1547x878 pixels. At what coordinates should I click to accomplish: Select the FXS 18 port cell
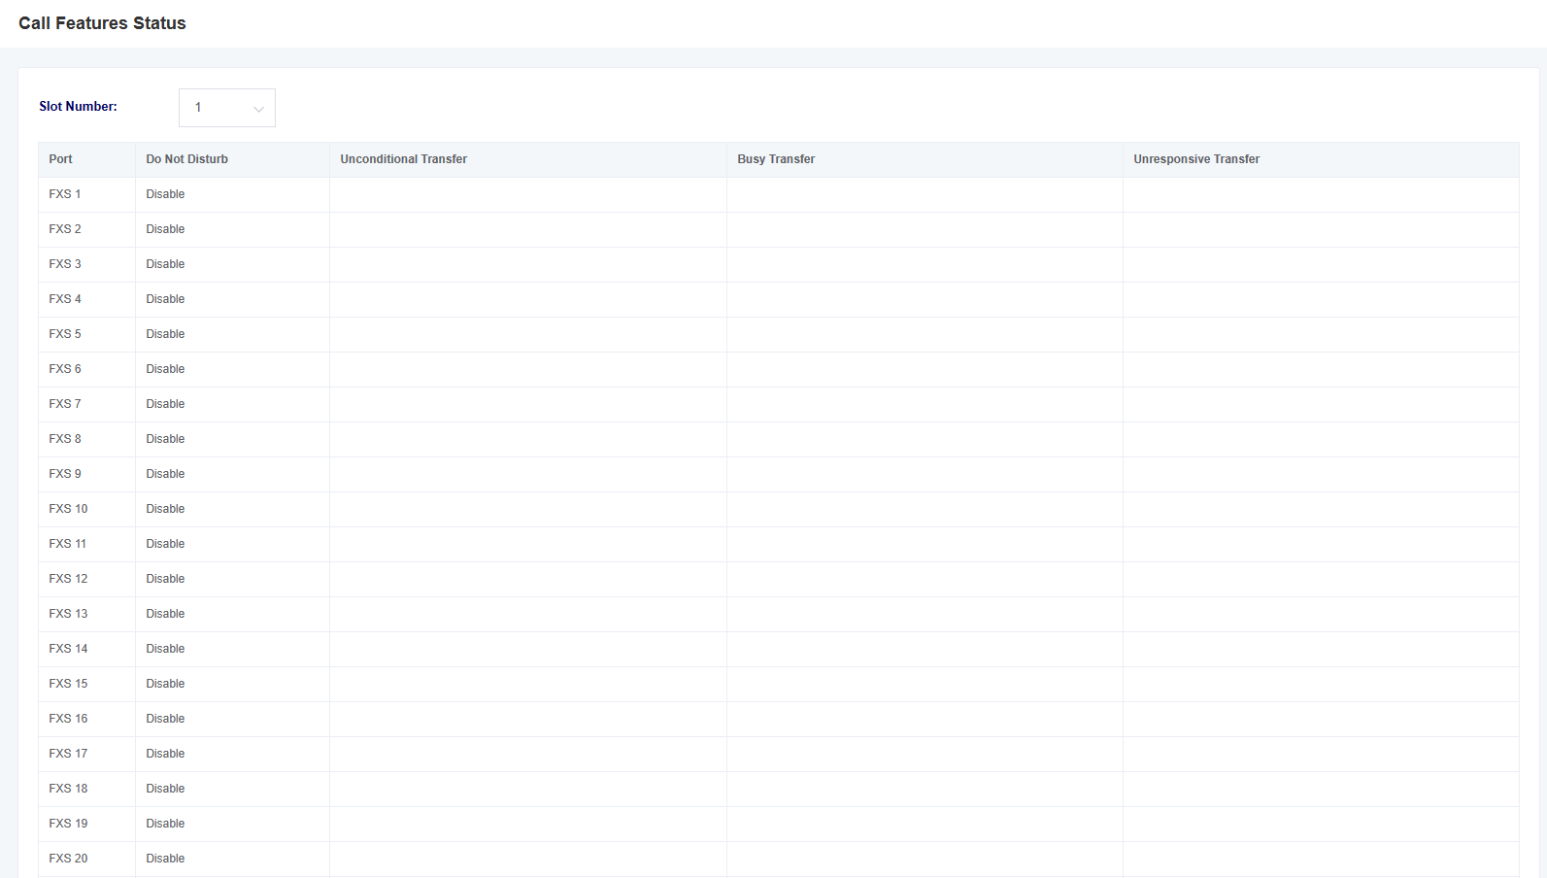pos(86,789)
